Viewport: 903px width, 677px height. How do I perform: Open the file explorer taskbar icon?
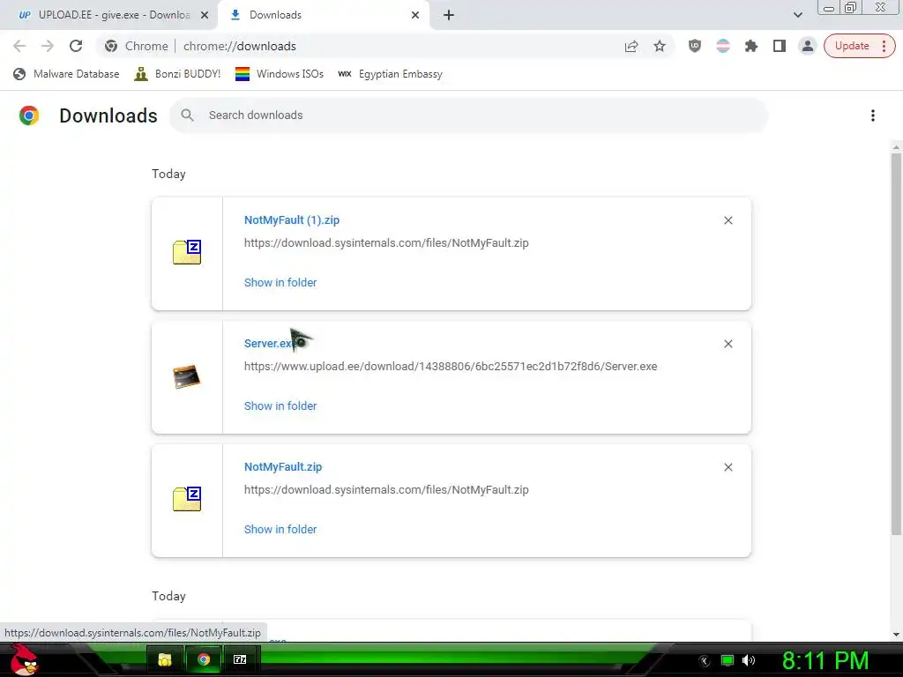165,659
